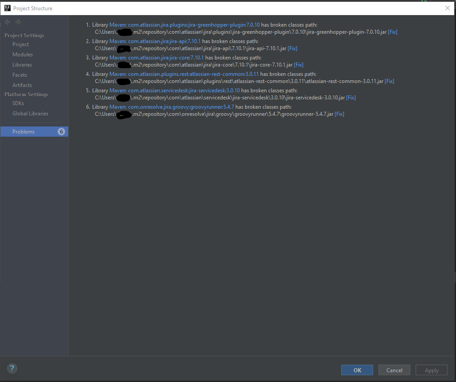Viewport: 456px width, 382px height.
Task: Click the IntelliJ logo in the title bar
Action: click(x=7, y=8)
